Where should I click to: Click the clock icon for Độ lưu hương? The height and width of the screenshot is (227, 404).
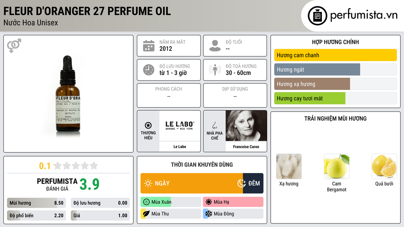coord(149,70)
